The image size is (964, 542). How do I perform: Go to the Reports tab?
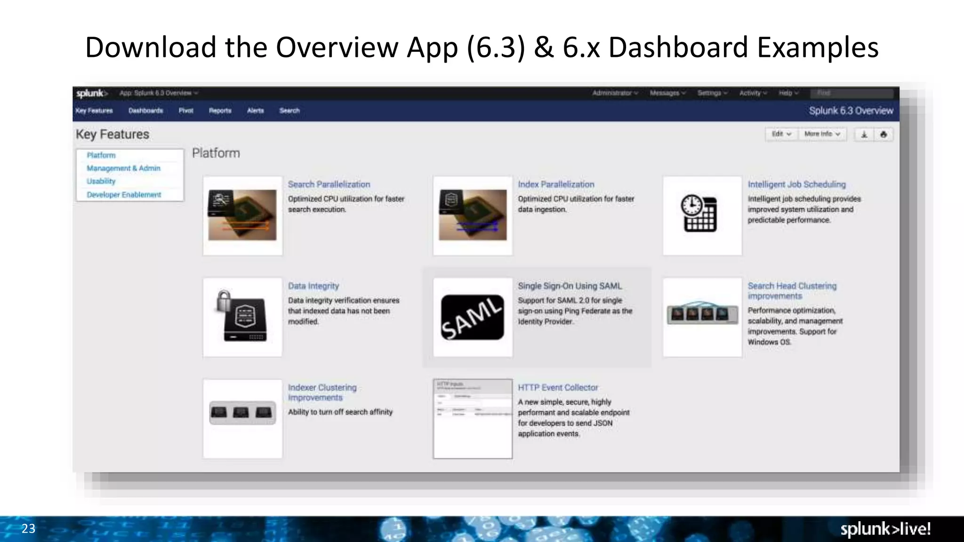[x=220, y=111]
